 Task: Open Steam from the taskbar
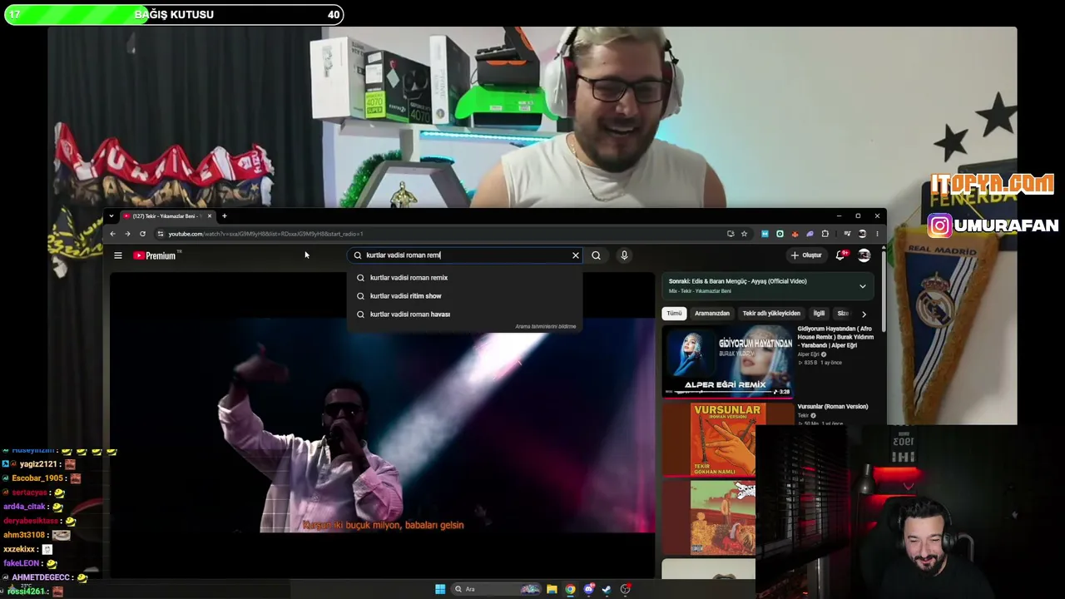click(x=607, y=589)
